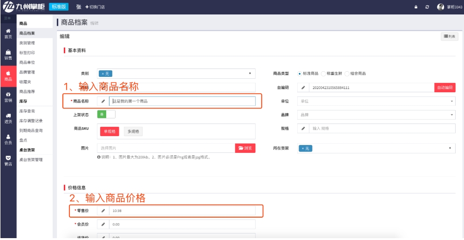Remove the 无 tag in 所在货架 field
The width and height of the screenshot is (464, 240).
pos(303,149)
